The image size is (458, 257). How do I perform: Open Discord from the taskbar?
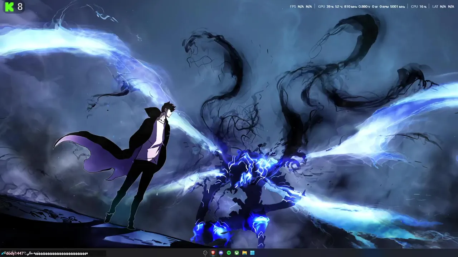[221, 253]
